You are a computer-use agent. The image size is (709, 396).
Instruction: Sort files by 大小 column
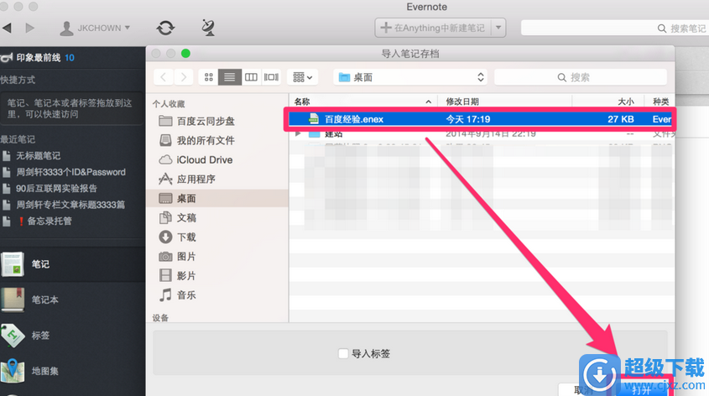608,102
